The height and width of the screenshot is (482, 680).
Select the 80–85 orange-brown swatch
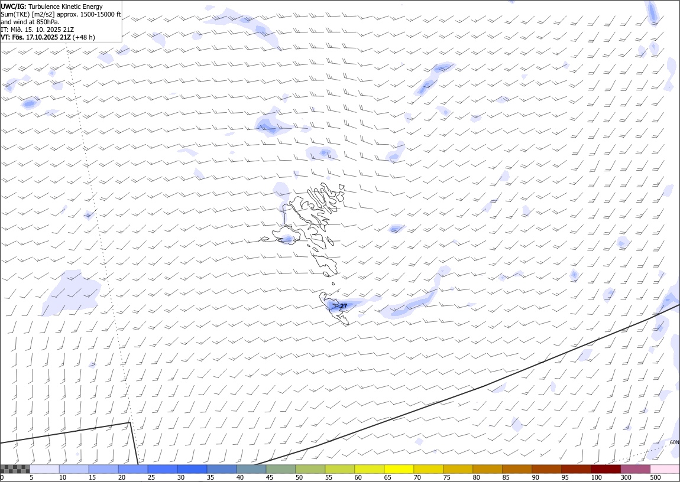[487, 469]
